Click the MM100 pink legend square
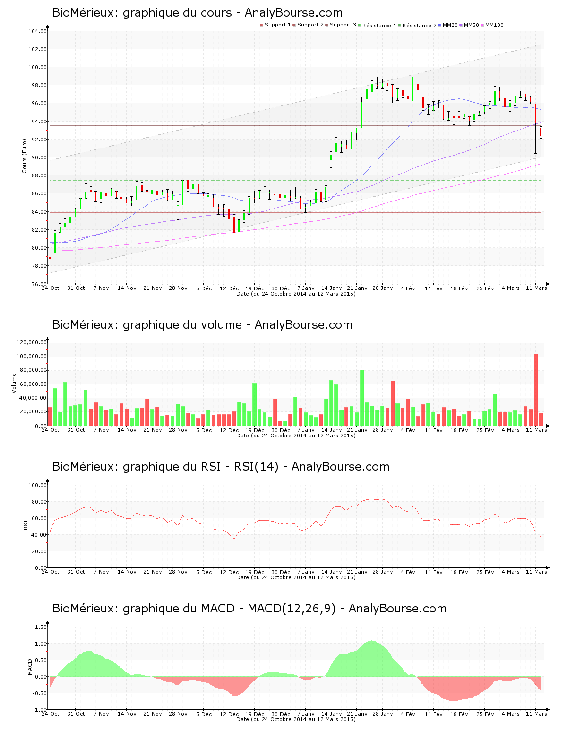This screenshot has height=733, width=567. coord(482,25)
